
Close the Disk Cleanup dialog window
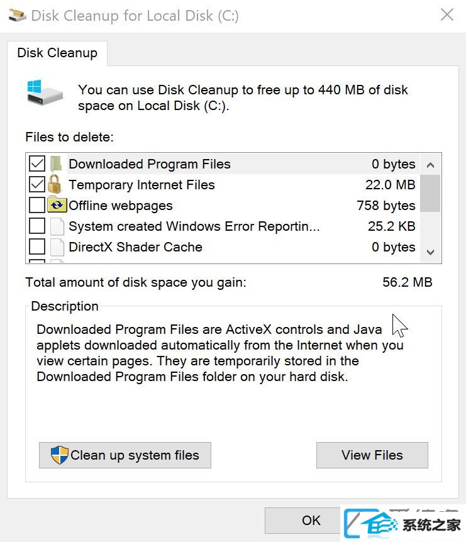pyautogui.click(x=447, y=15)
